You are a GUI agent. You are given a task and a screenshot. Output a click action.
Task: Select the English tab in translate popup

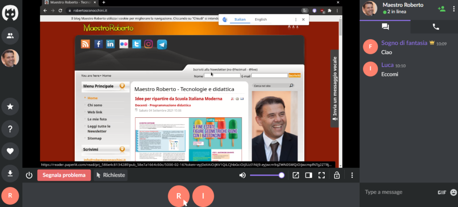(x=260, y=20)
